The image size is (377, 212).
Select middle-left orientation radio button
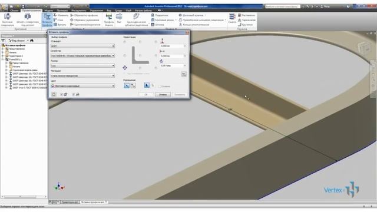(x=125, y=55)
